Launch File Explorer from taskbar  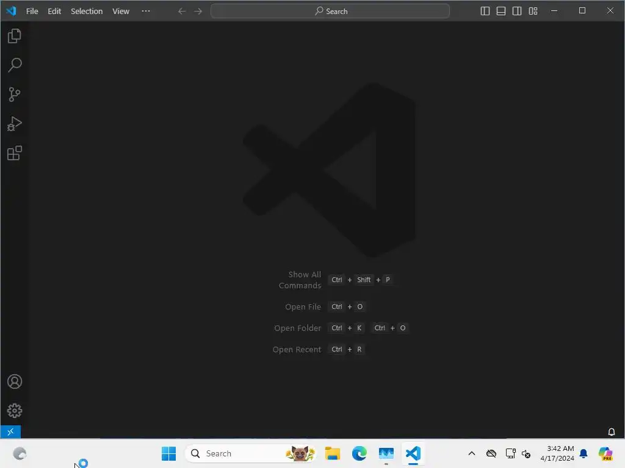[333, 453]
